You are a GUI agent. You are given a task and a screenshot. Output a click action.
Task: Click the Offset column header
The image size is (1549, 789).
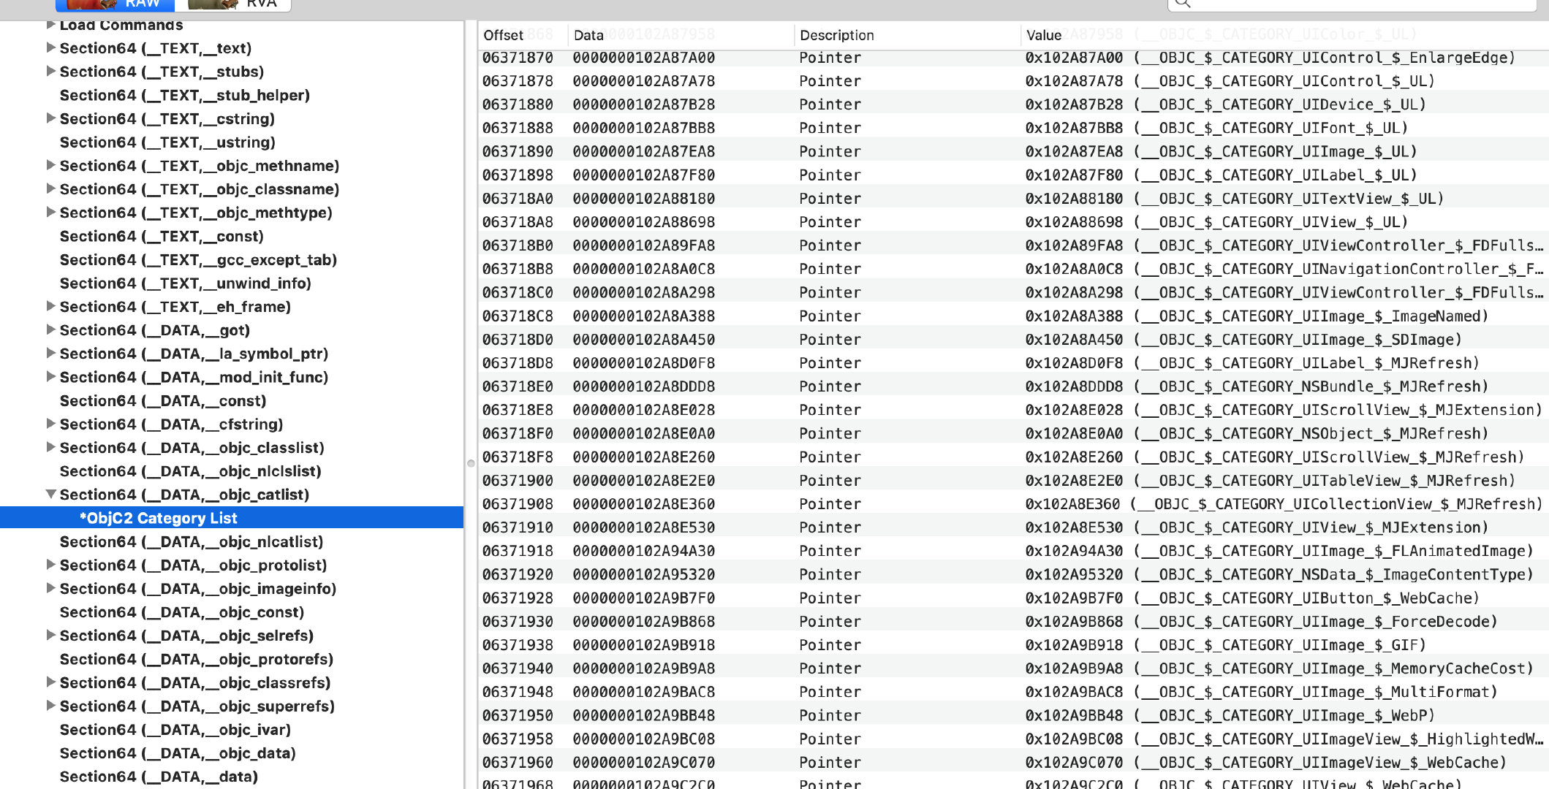pyautogui.click(x=504, y=35)
